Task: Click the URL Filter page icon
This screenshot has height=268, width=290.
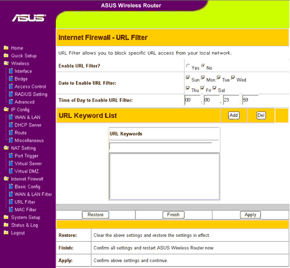Action: point(11,202)
